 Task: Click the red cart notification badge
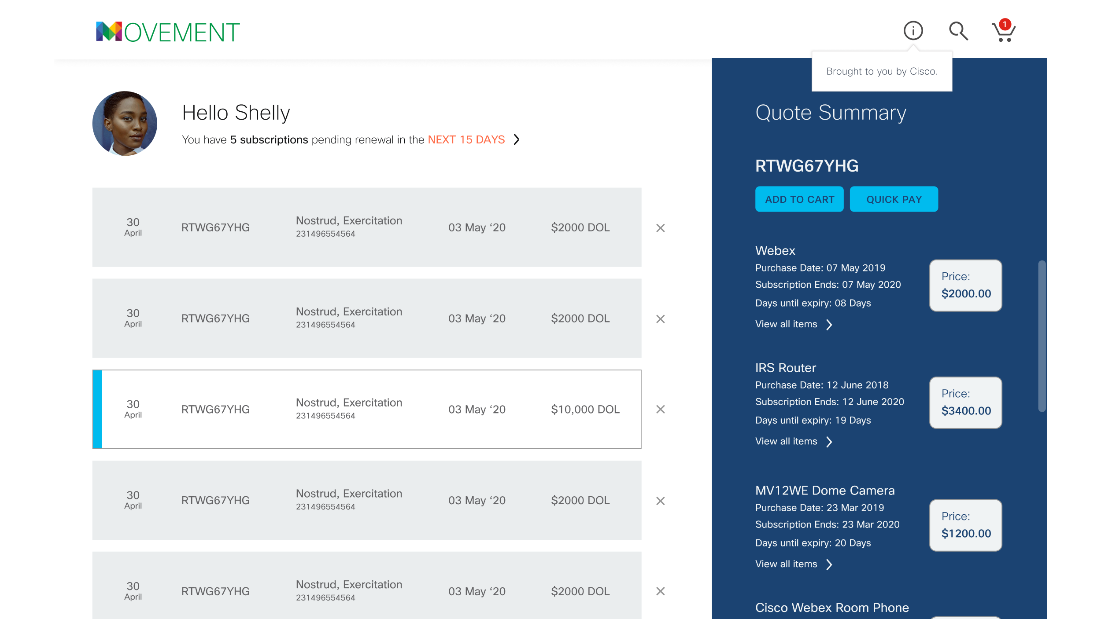point(1005,24)
